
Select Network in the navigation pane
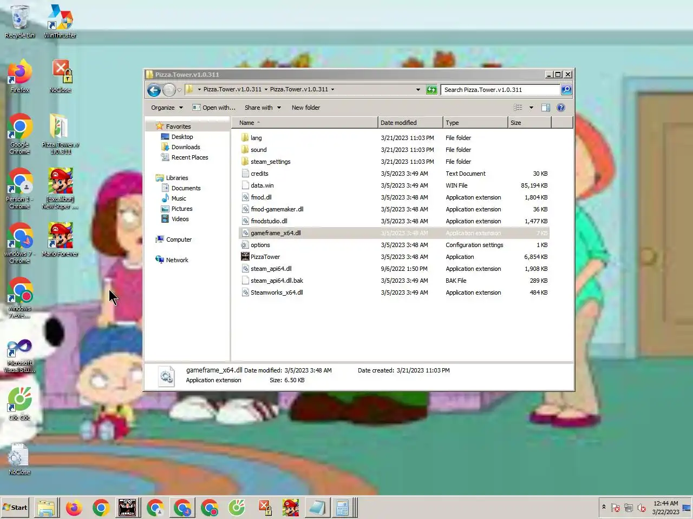click(x=177, y=260)
